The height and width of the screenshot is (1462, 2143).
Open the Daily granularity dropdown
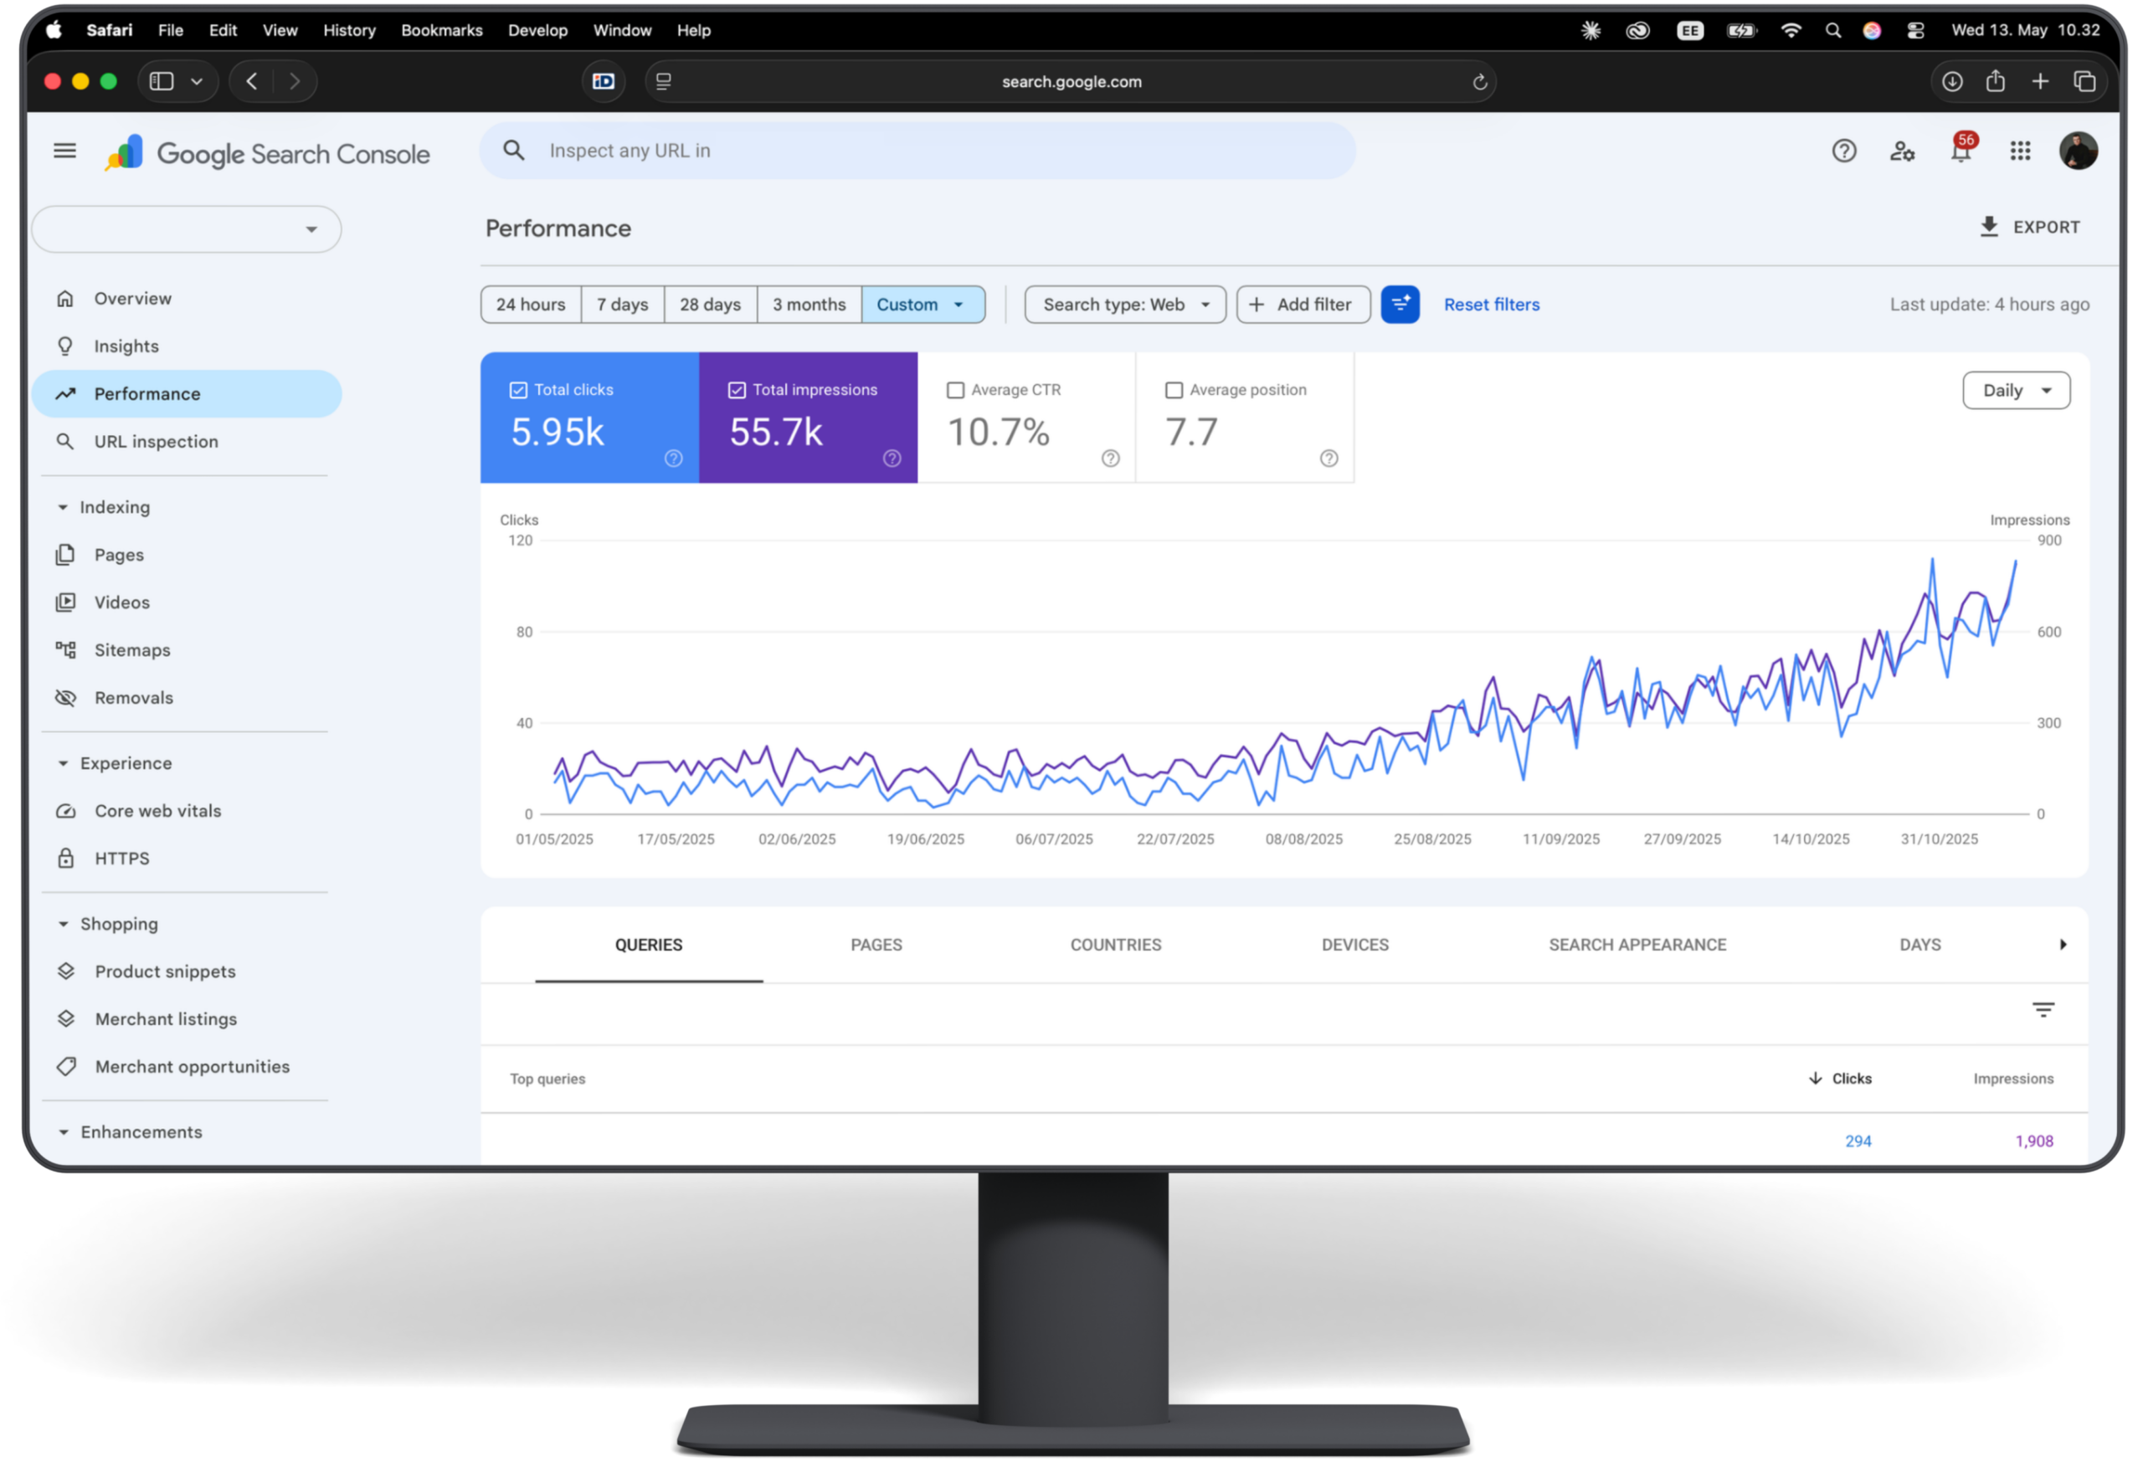pyautogui.click(x=2016, y=391)
